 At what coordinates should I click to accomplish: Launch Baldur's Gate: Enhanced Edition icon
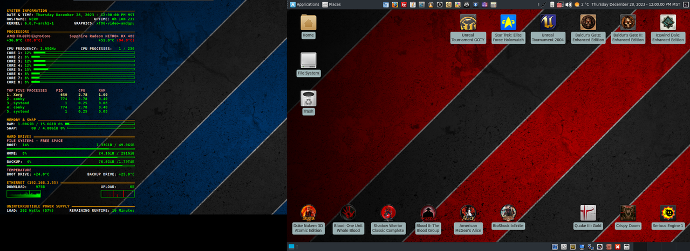(588, 28)
